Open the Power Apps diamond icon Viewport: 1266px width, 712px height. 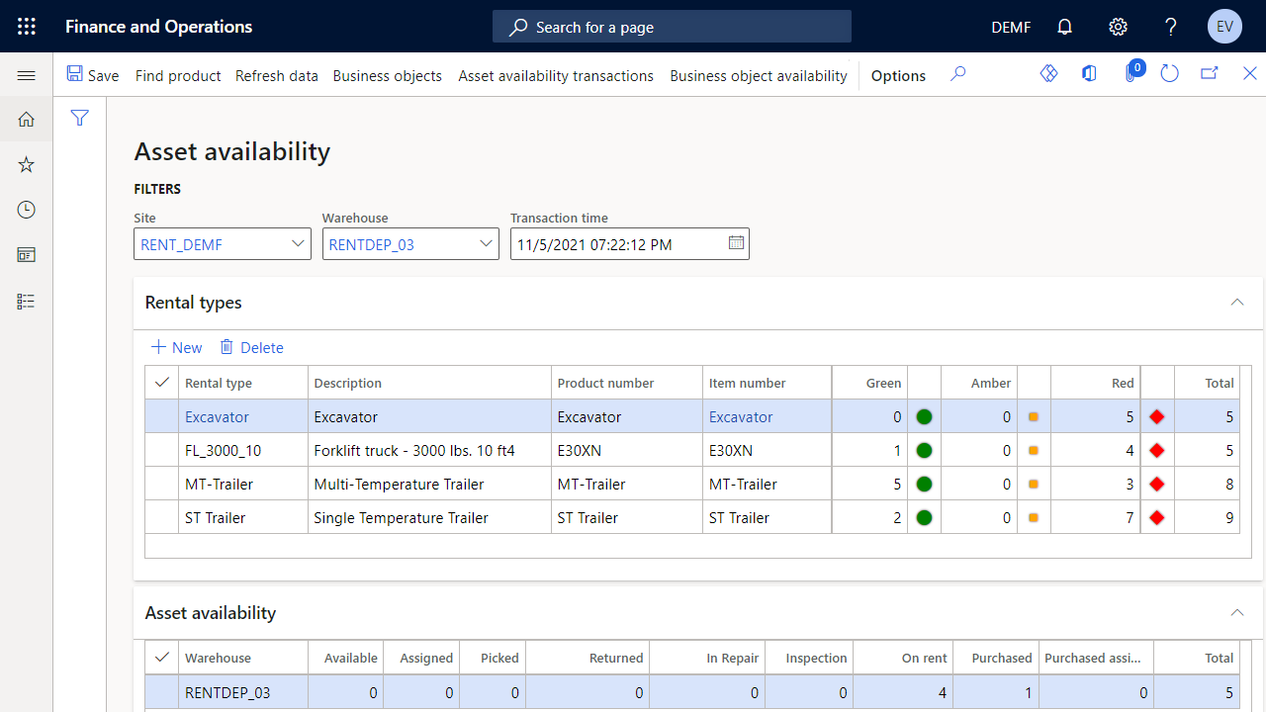1049,73
